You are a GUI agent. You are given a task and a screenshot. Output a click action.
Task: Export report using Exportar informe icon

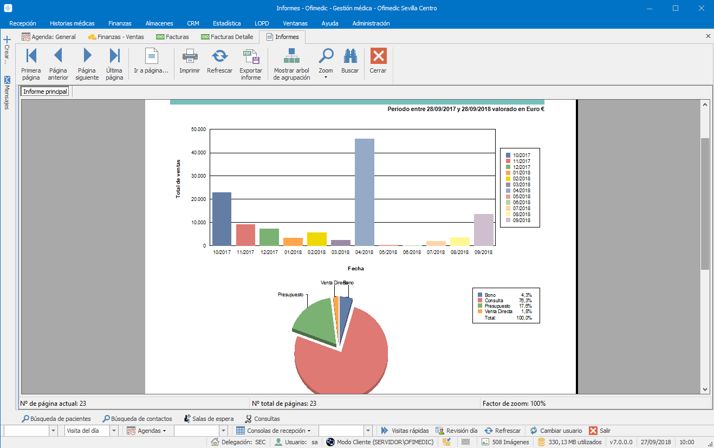click(251, 56)
